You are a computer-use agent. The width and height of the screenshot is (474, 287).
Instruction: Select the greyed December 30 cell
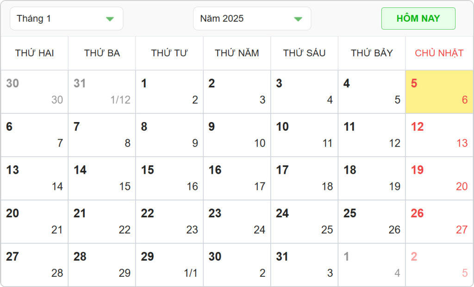[x=34, y=92]
